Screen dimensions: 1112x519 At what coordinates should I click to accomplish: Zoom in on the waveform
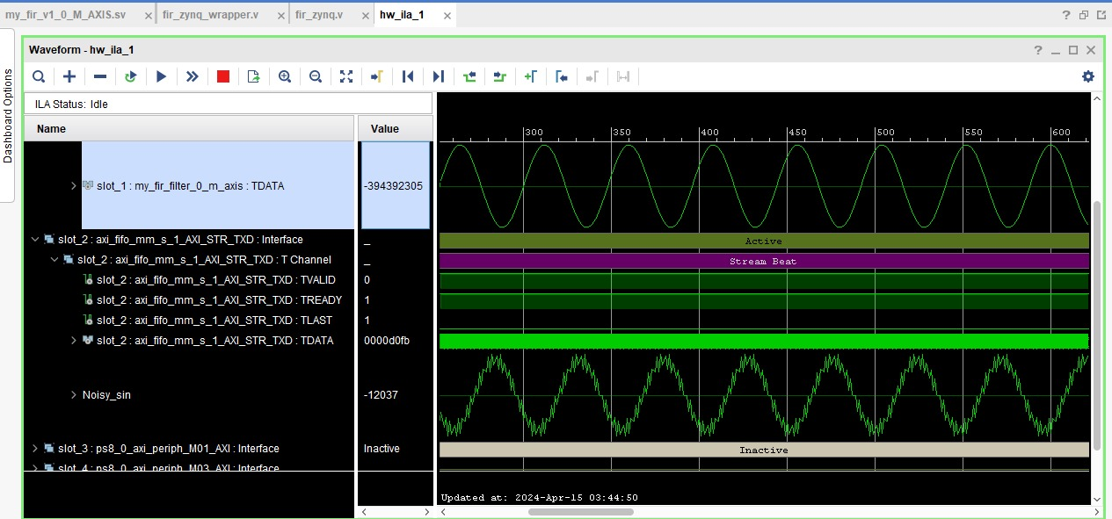click(x=285, y=76)
